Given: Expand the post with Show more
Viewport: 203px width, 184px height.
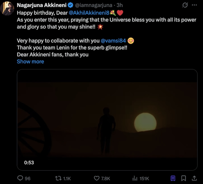Looking at the screenshot, I should [x=30, y=62].
